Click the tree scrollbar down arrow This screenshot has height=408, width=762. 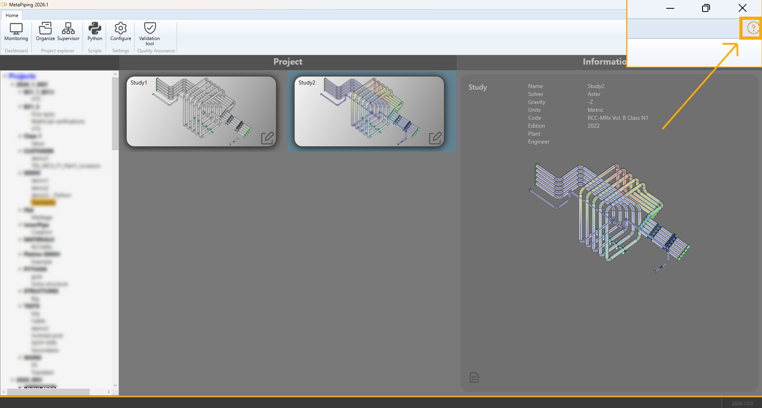pyautogui.click(x=115, y=385)
